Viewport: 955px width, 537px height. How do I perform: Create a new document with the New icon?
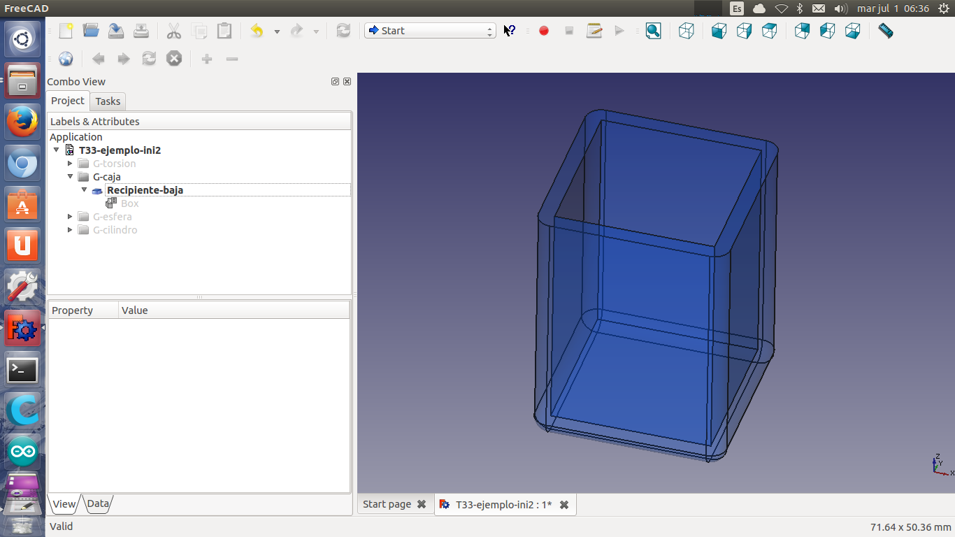pyautogui.click(x=66, y=31)
